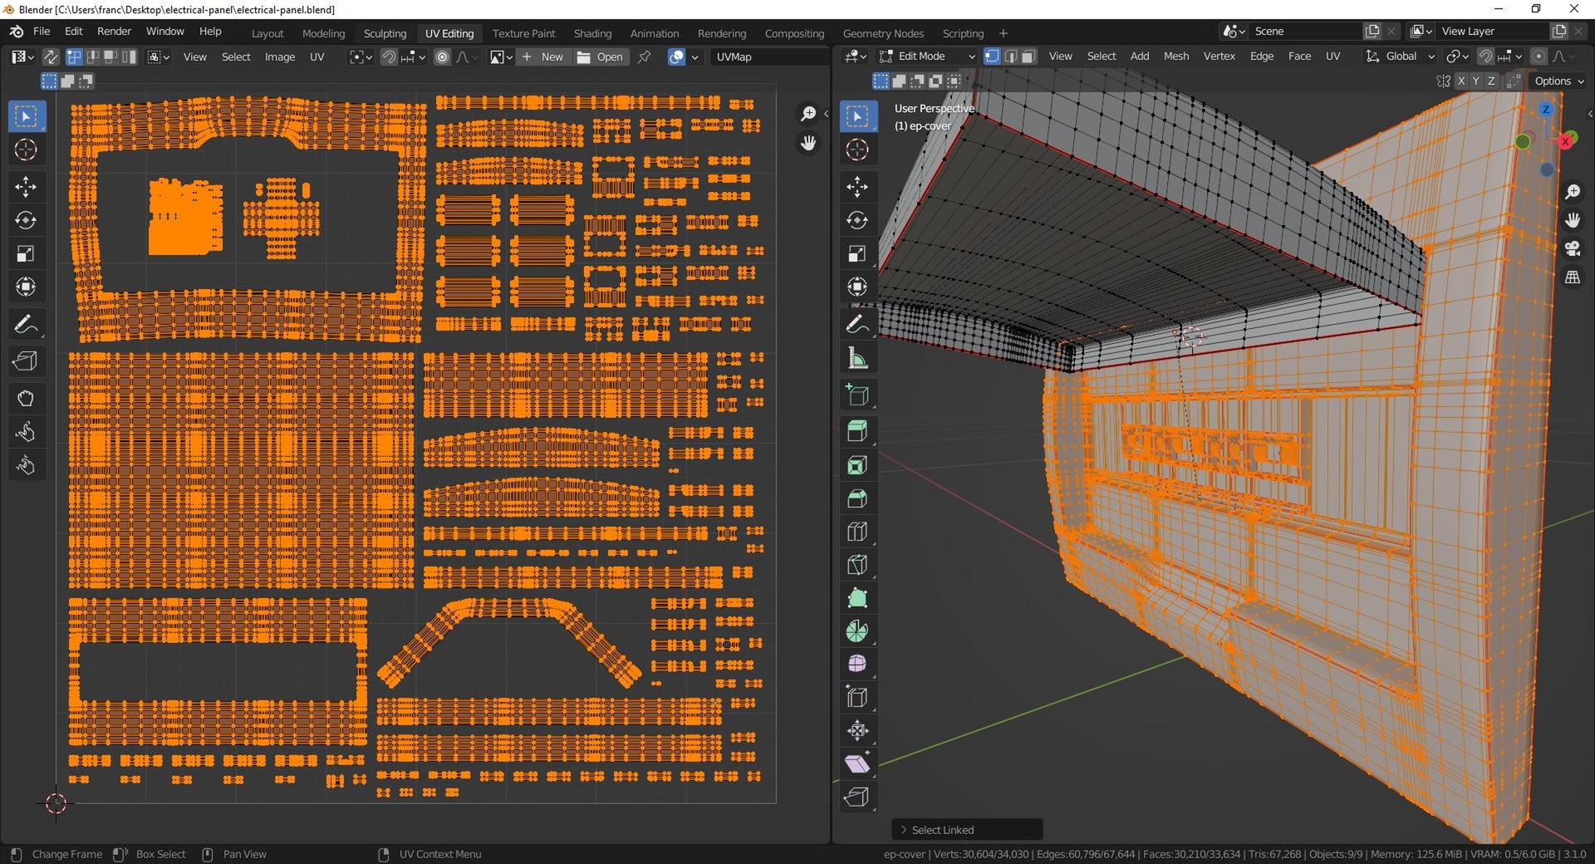Toggle Z axis mirror
Screen dimensions: 1595x864
click(1491, 81)
